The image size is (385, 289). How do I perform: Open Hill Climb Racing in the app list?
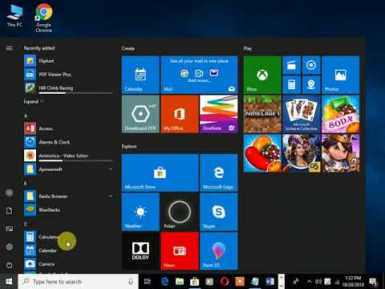coord(68,88)
